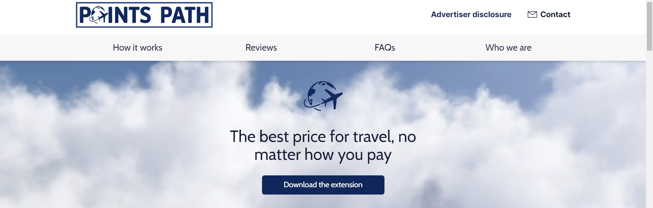Click the Points Path site logo
Image resolution: width=653 pixels, height=208 pixels.
144,15
